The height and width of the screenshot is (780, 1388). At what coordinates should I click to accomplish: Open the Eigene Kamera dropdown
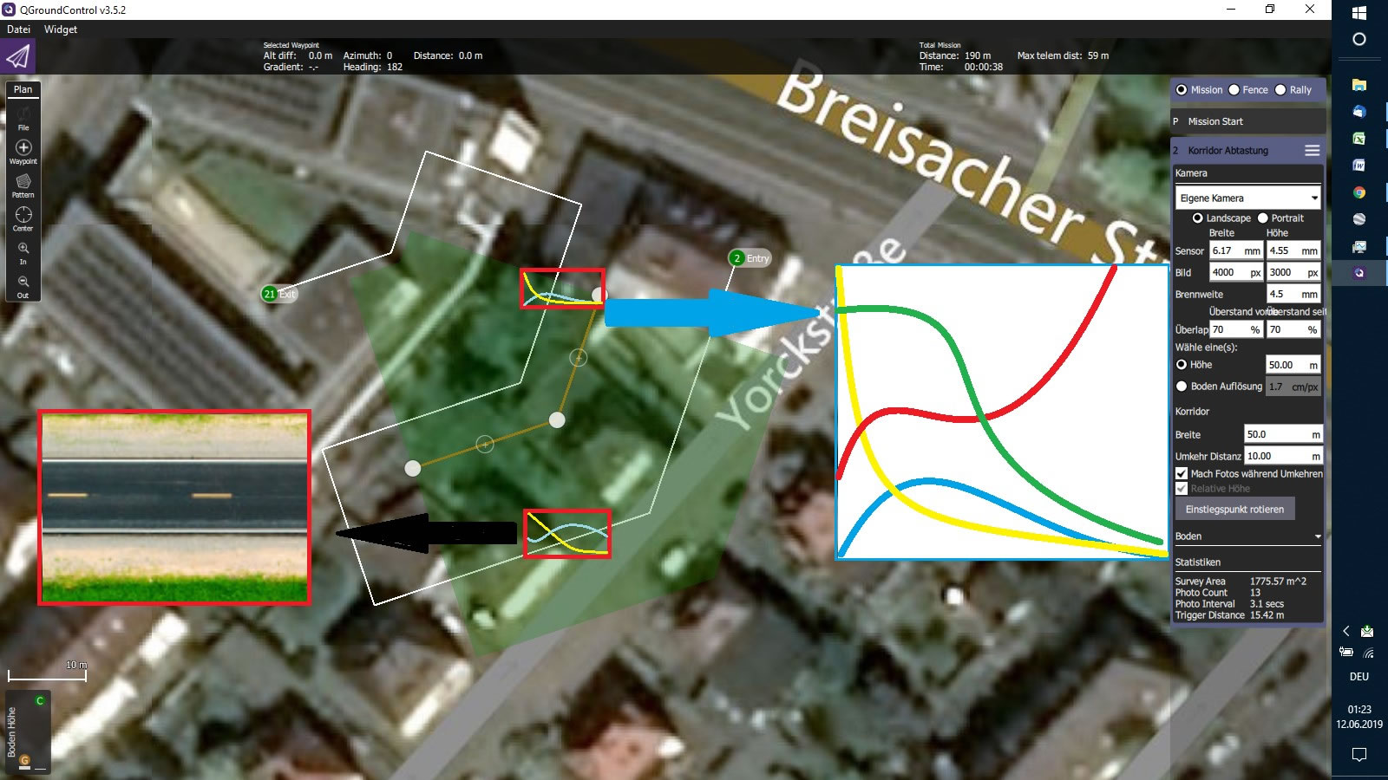[1247, 198]
